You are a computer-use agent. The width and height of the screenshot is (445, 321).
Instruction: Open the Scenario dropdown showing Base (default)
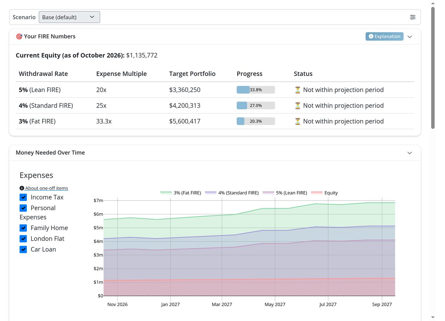click(x=69, y=17)
